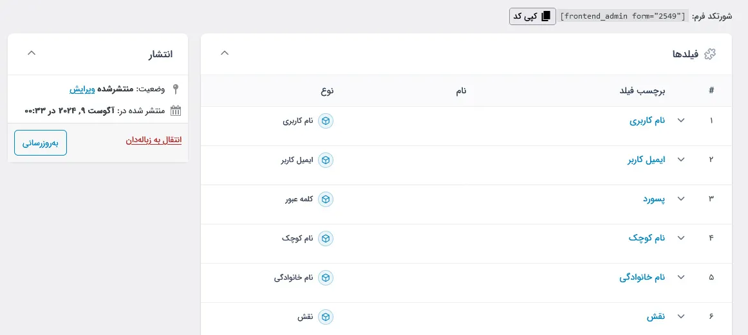Screen dimensions: 748x335
Task: Click row number ۲ handle
Action: (x=711, y=159)
